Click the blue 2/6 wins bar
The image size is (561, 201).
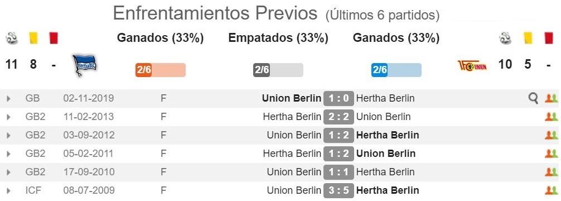[396, 70]
